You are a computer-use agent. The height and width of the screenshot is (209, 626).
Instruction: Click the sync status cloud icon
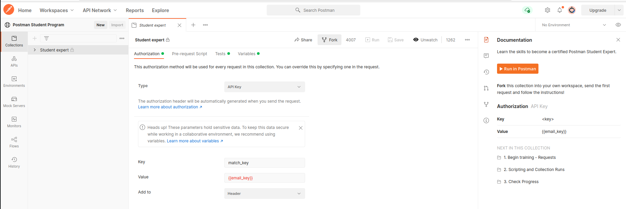click(527, 10)
